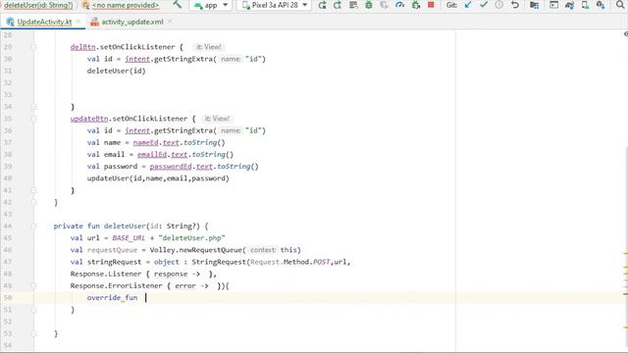Click the Apply Changes and Restart Activity icon
This screenshot has height=353, width=628.
coord(338,5)
